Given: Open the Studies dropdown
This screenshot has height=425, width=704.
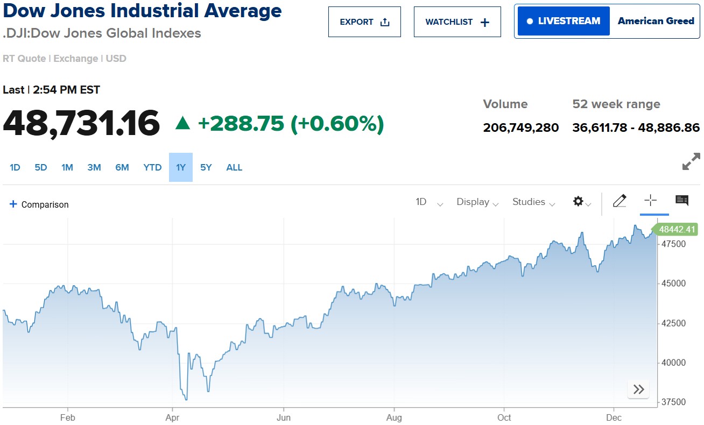Looking at the screenshot, I should [533, 202].
